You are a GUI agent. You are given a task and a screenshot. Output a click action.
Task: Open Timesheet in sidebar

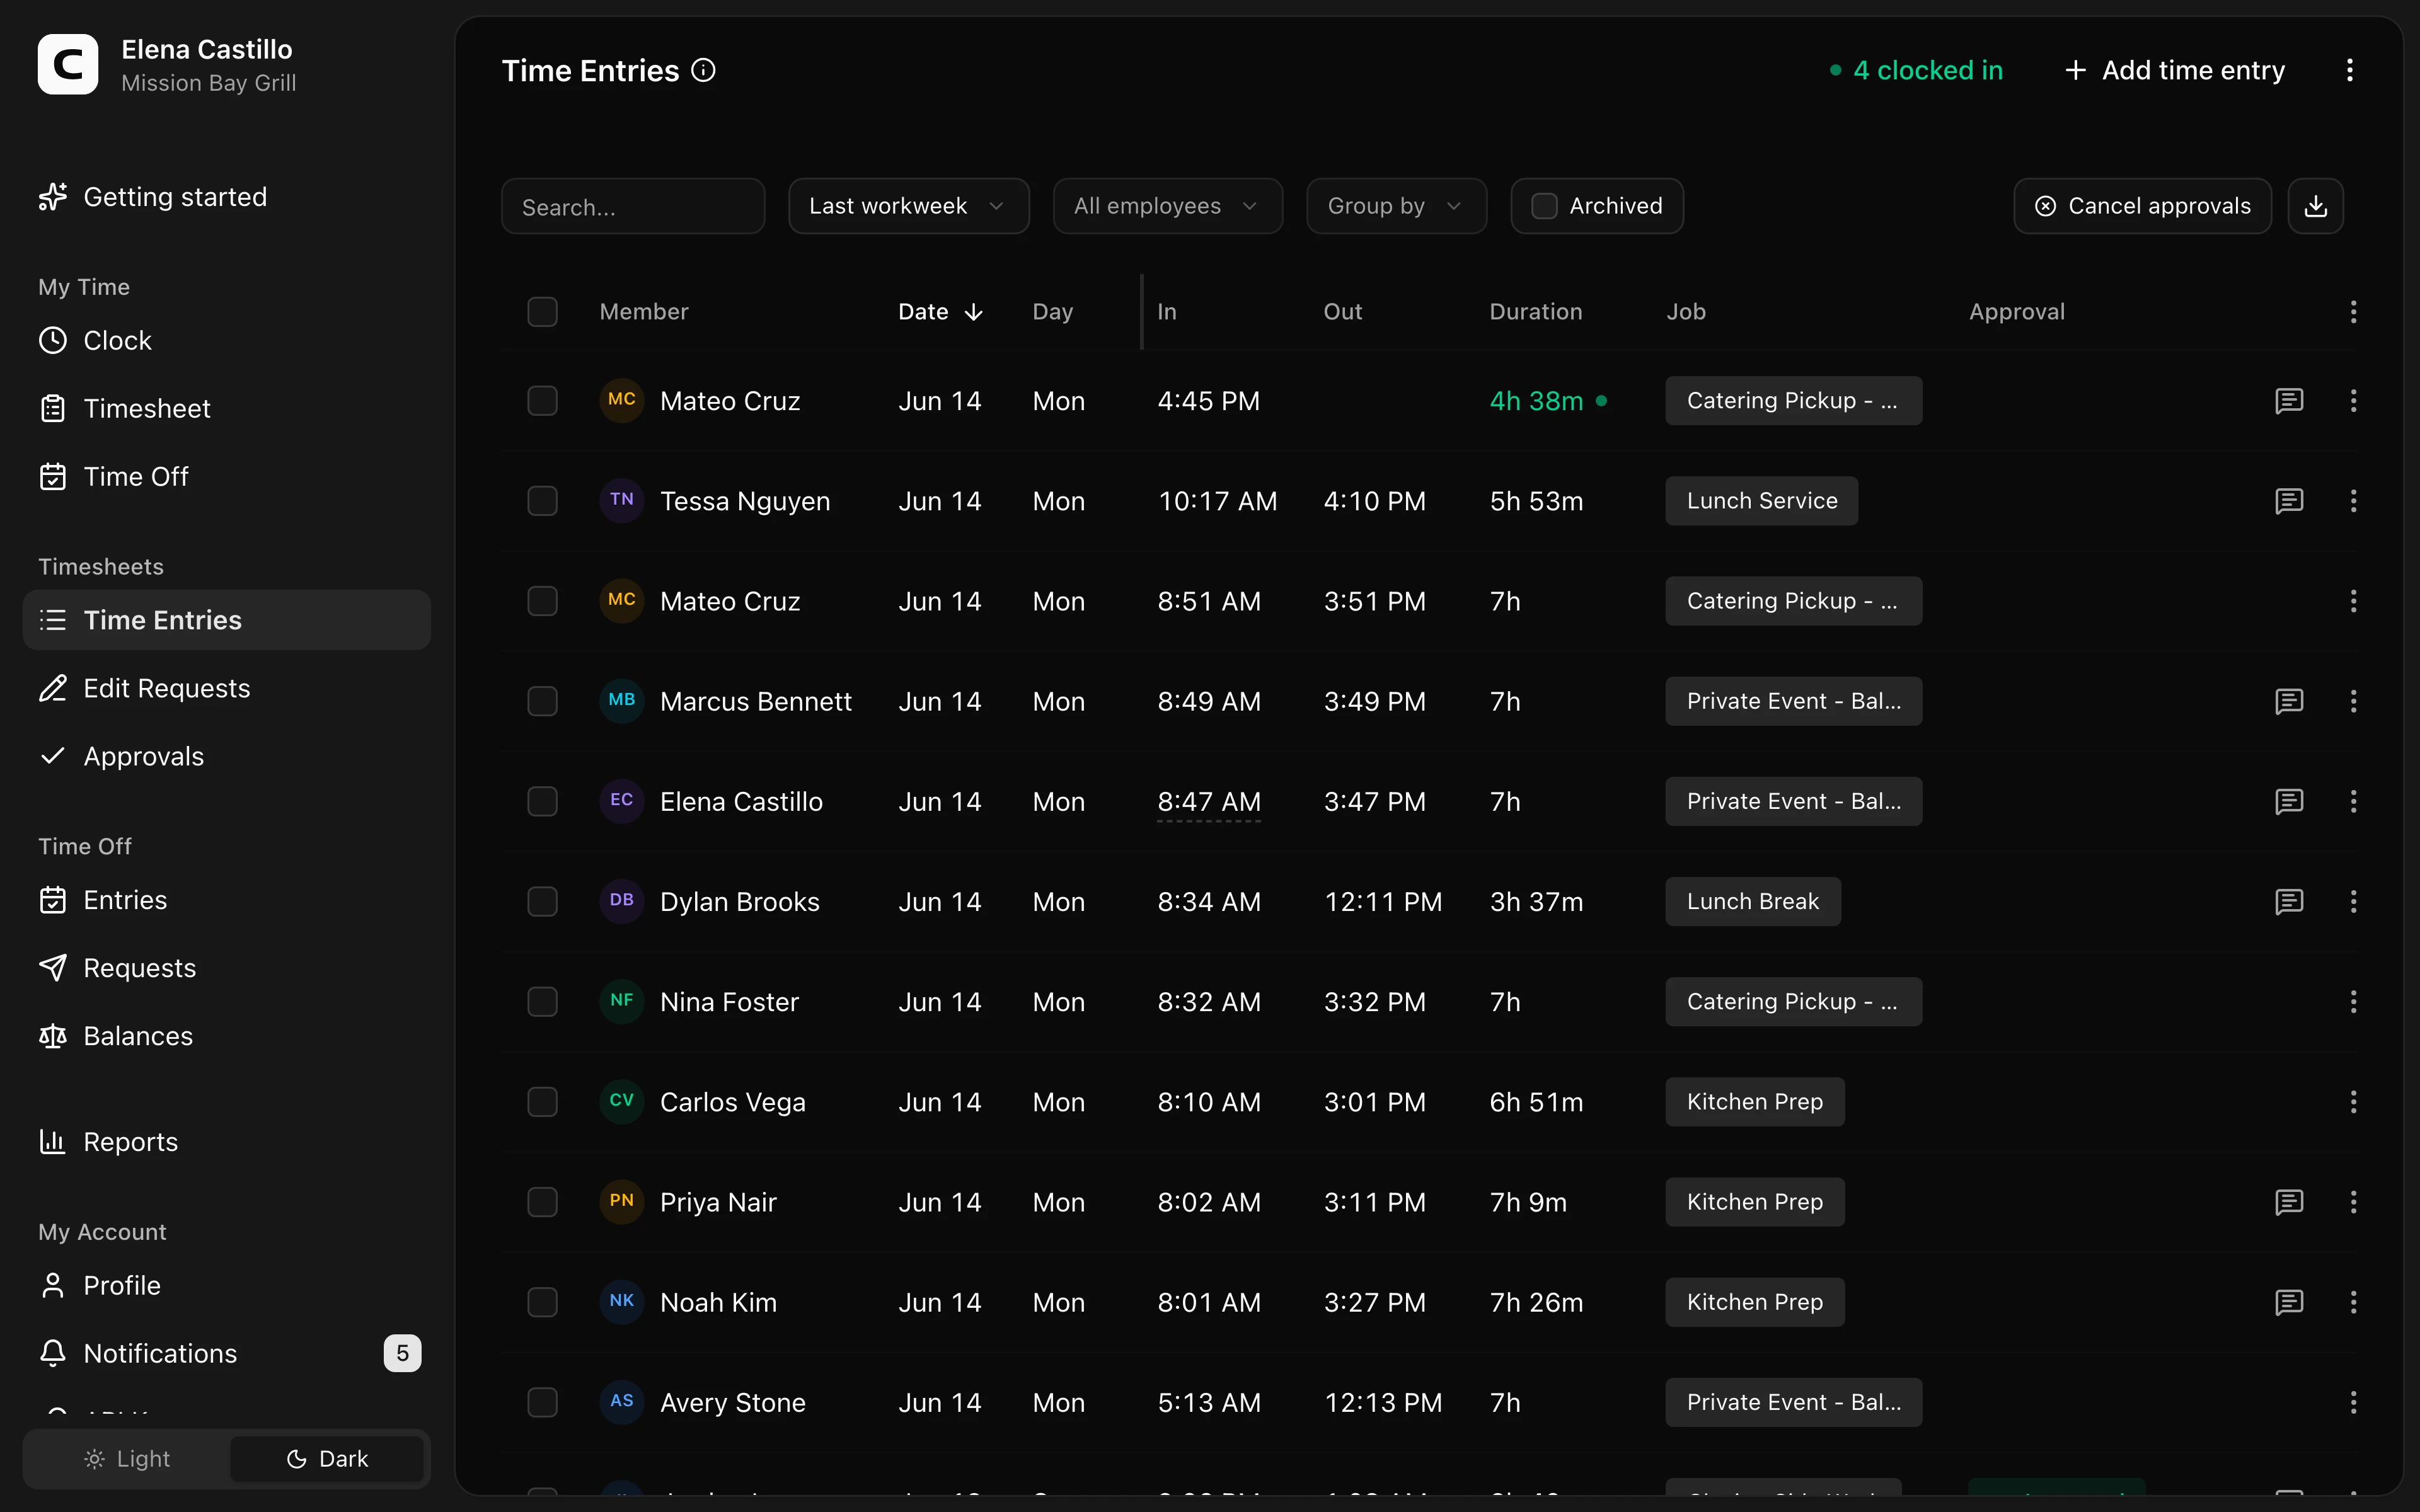pyautogui.click(x=226, y=408)
